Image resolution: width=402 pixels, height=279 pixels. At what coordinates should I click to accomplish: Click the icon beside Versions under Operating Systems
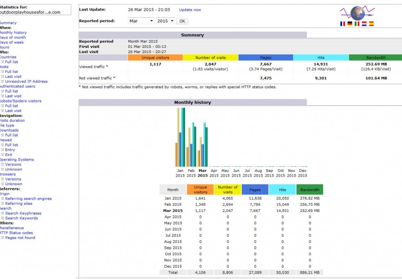(2, 164)
